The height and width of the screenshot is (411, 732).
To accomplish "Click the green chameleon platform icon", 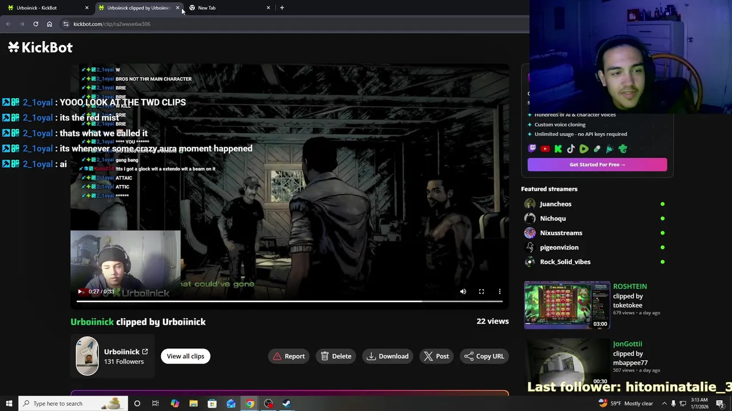I will (x=623, y=149).
